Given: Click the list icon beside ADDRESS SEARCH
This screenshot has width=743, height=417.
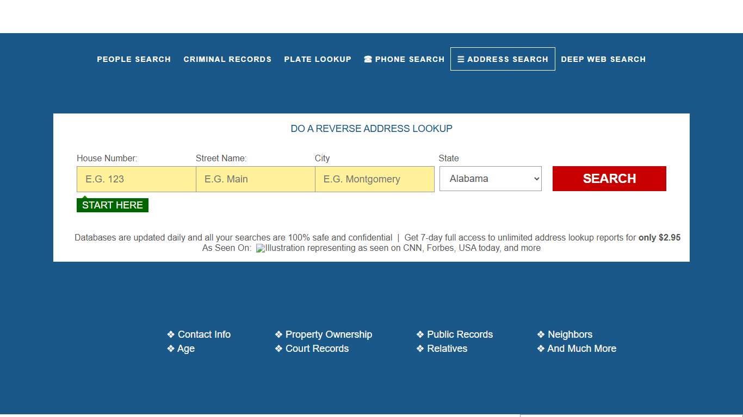Looking at the screenshot, I should 461,59.
